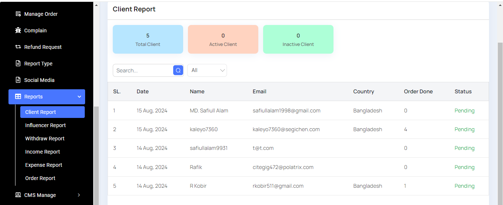The height and width of the screenshot is (205, 503).
Task: Click the Reports table icon
Action: tap(18, 97)
